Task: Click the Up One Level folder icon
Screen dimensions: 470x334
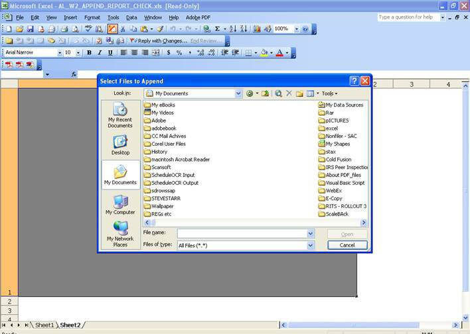Action: [265, 93]
